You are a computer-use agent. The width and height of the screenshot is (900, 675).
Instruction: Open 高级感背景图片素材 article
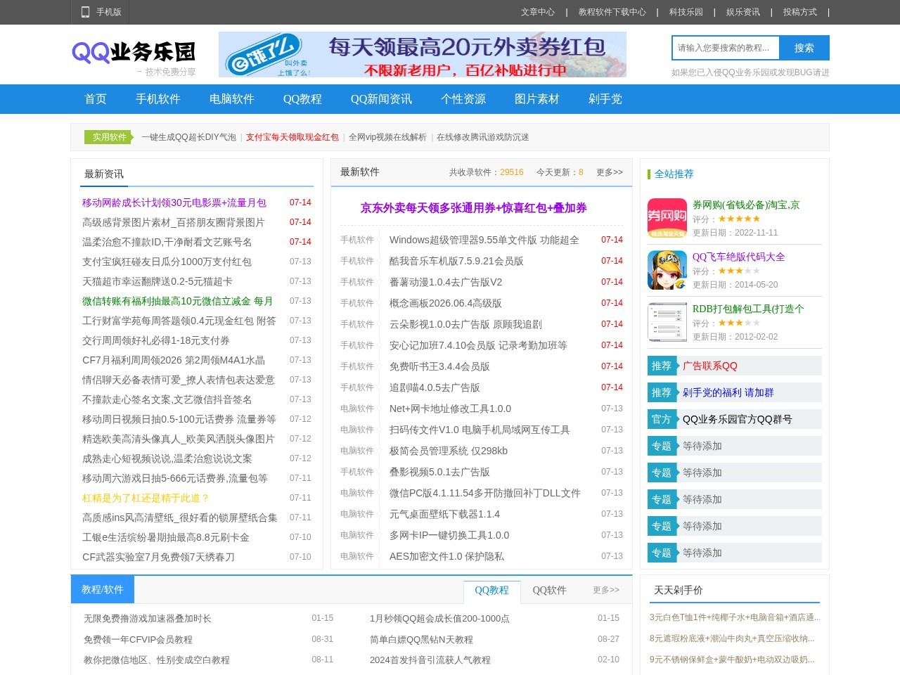174,222
